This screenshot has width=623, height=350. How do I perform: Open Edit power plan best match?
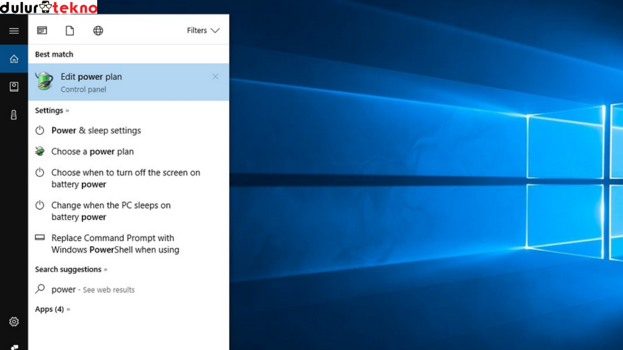pyautogui.click(x=129, y=82)
